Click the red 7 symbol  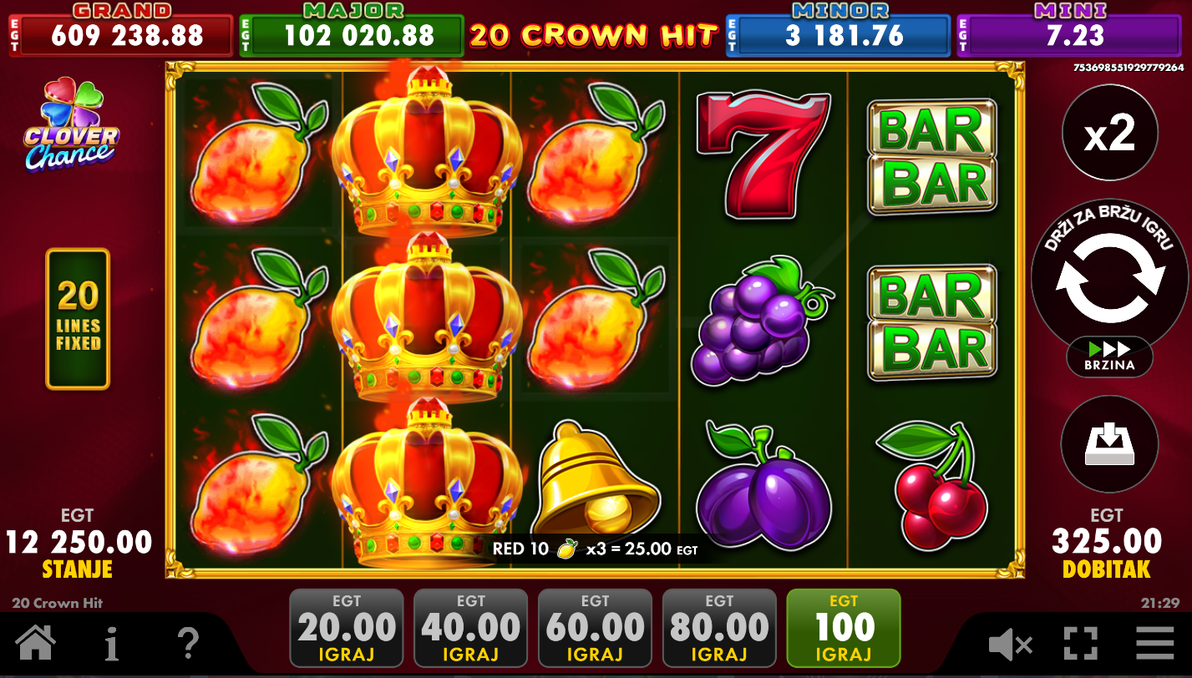coord(763,154)
